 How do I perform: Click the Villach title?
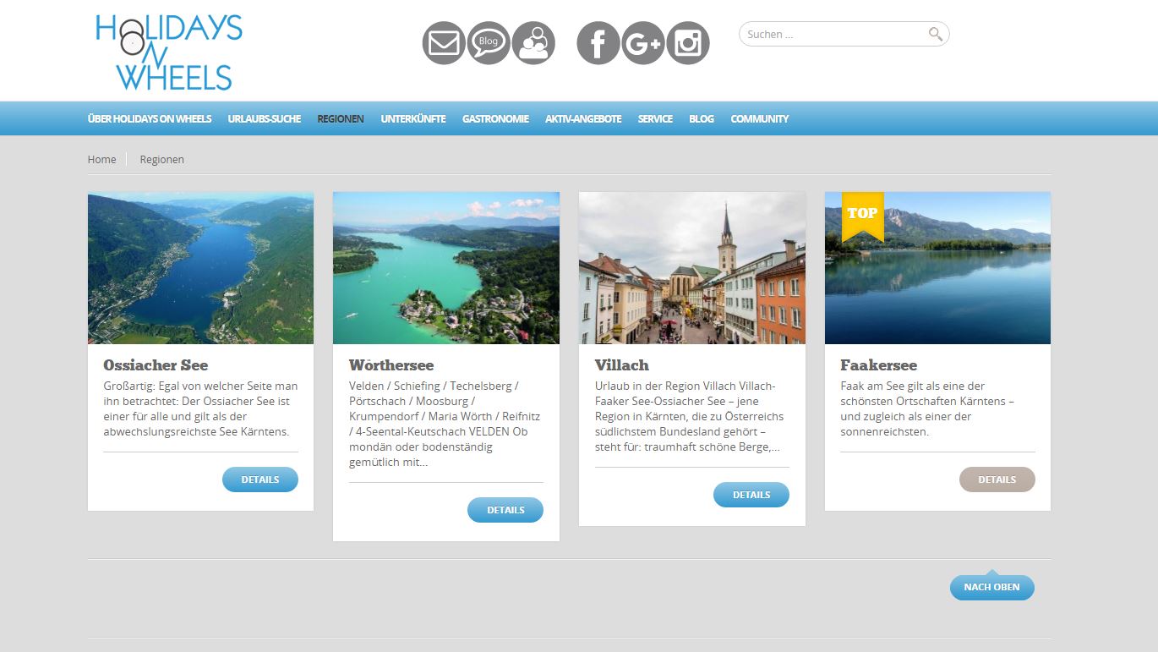pos(622,365)
